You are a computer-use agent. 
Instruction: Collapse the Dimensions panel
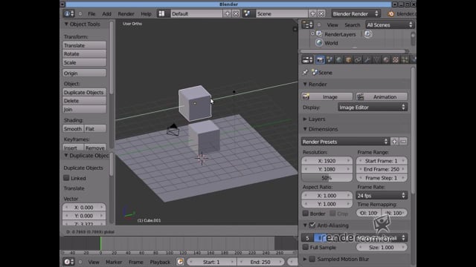305,129
